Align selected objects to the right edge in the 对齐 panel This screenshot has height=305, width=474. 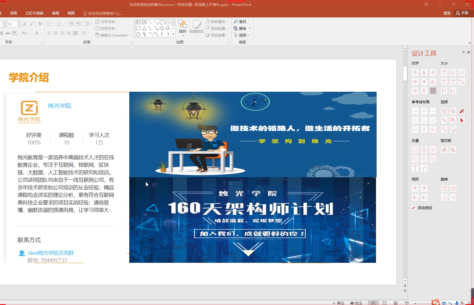click(433, 73)
